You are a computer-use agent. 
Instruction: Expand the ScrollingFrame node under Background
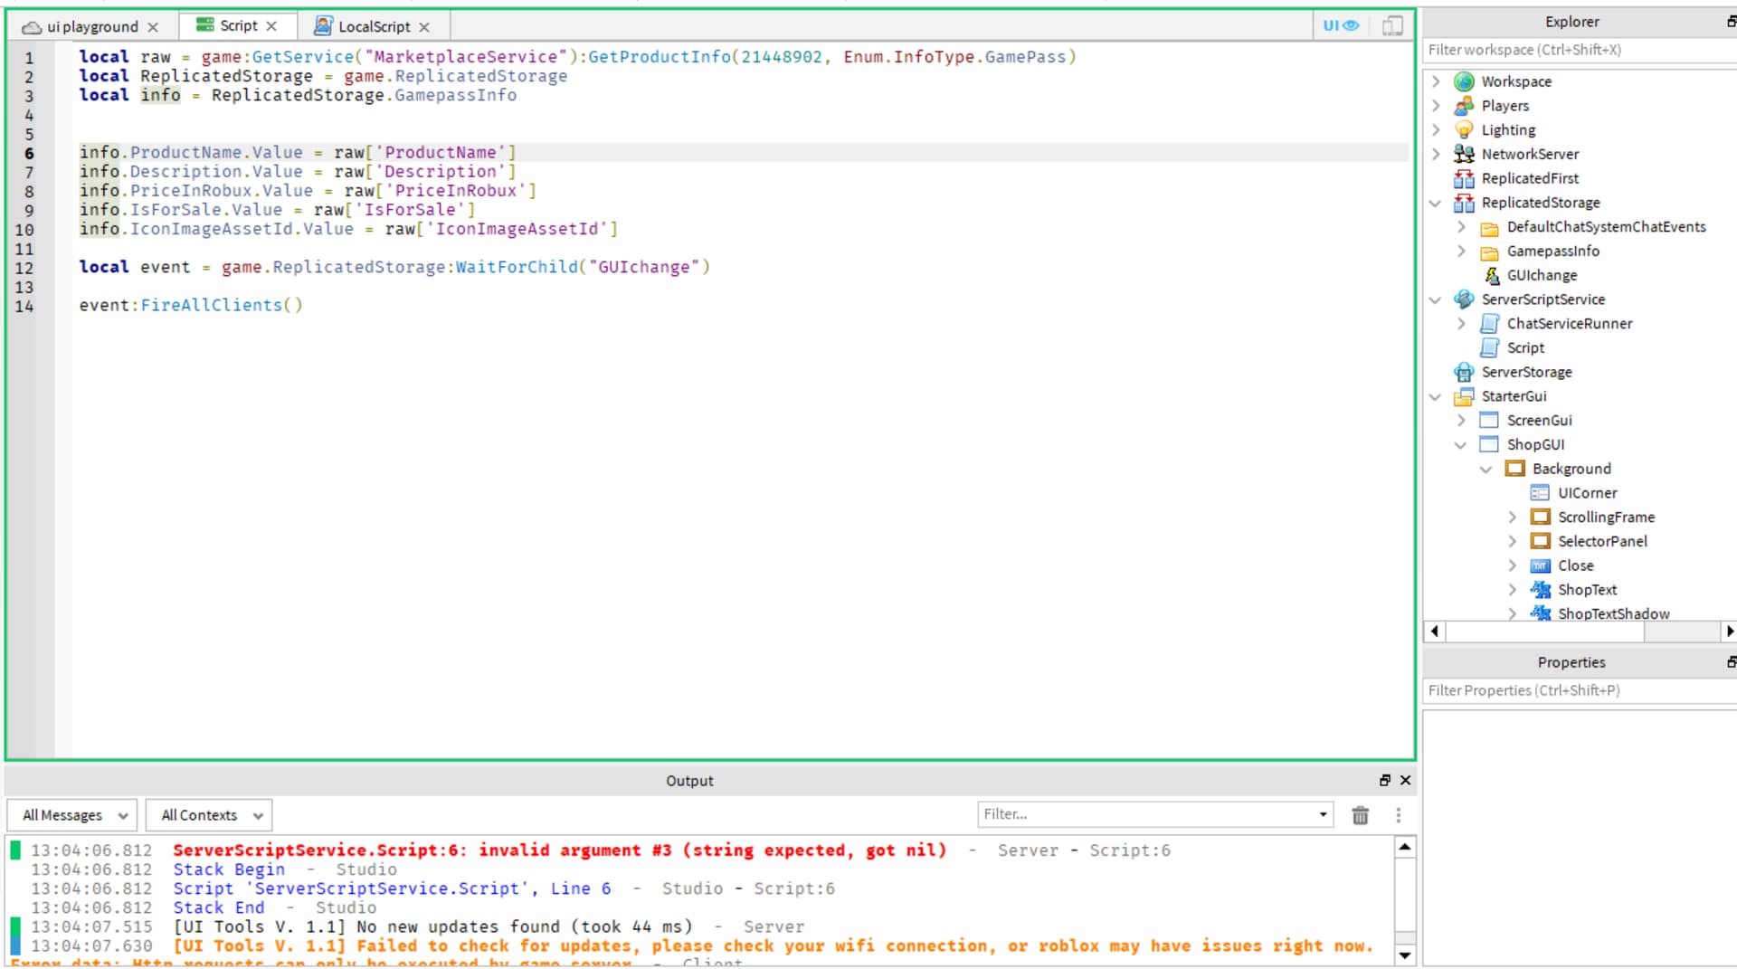coord(1513,517)
